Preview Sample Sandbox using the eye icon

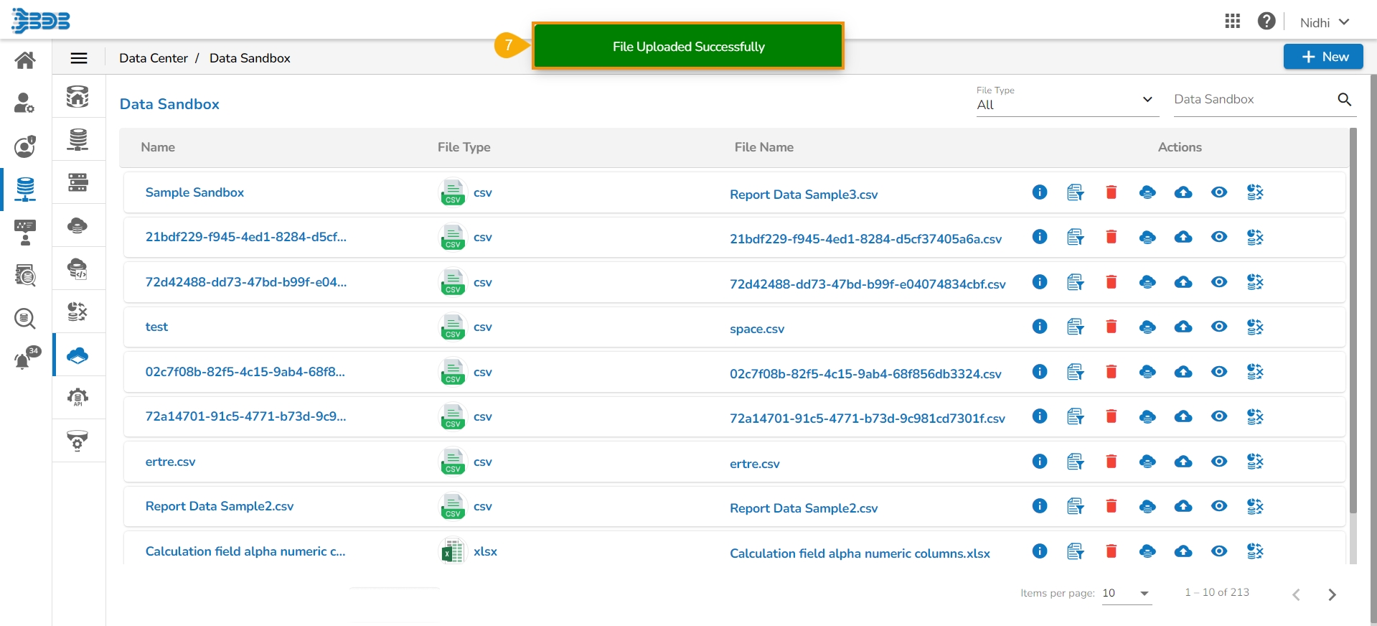point(1218,192)
